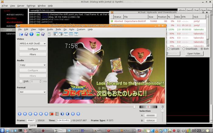Select the Both radio button in XChat transfers
The width and height of the screenshot is (213, 133).
tap(202, 49)
